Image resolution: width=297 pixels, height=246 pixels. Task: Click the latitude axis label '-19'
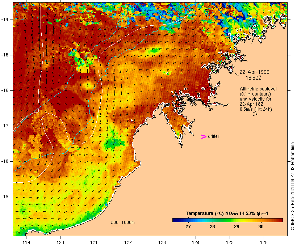[x=5, y=197]
